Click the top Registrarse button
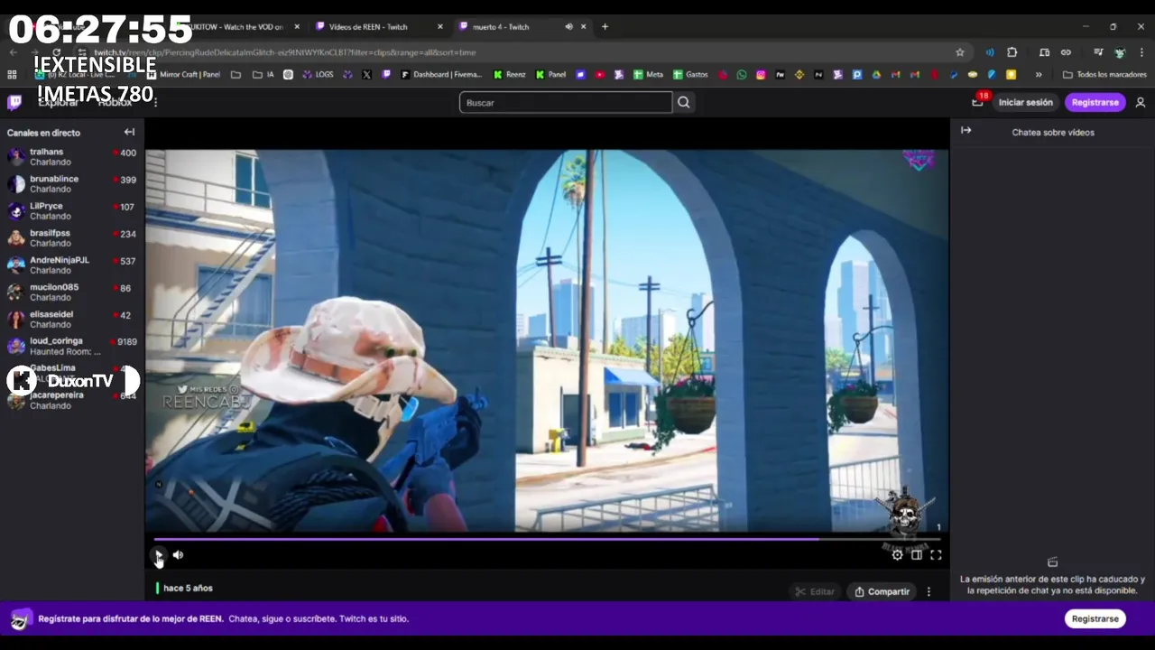The height and width of the screenshot is (650, 1155). [x=1095, y=103]
